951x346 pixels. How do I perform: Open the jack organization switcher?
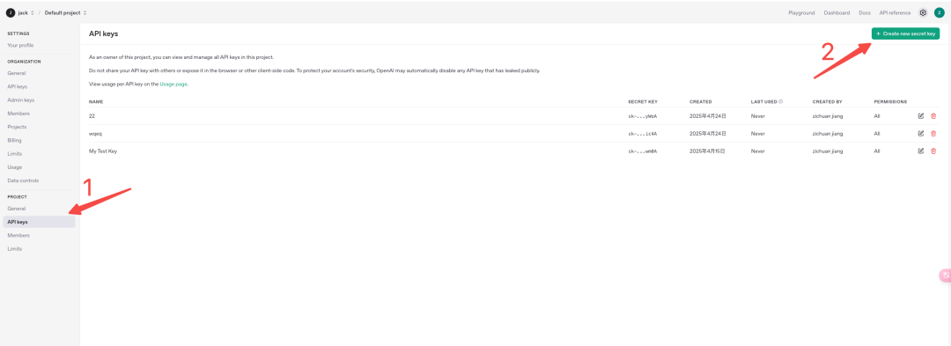[x=26, y=12]
